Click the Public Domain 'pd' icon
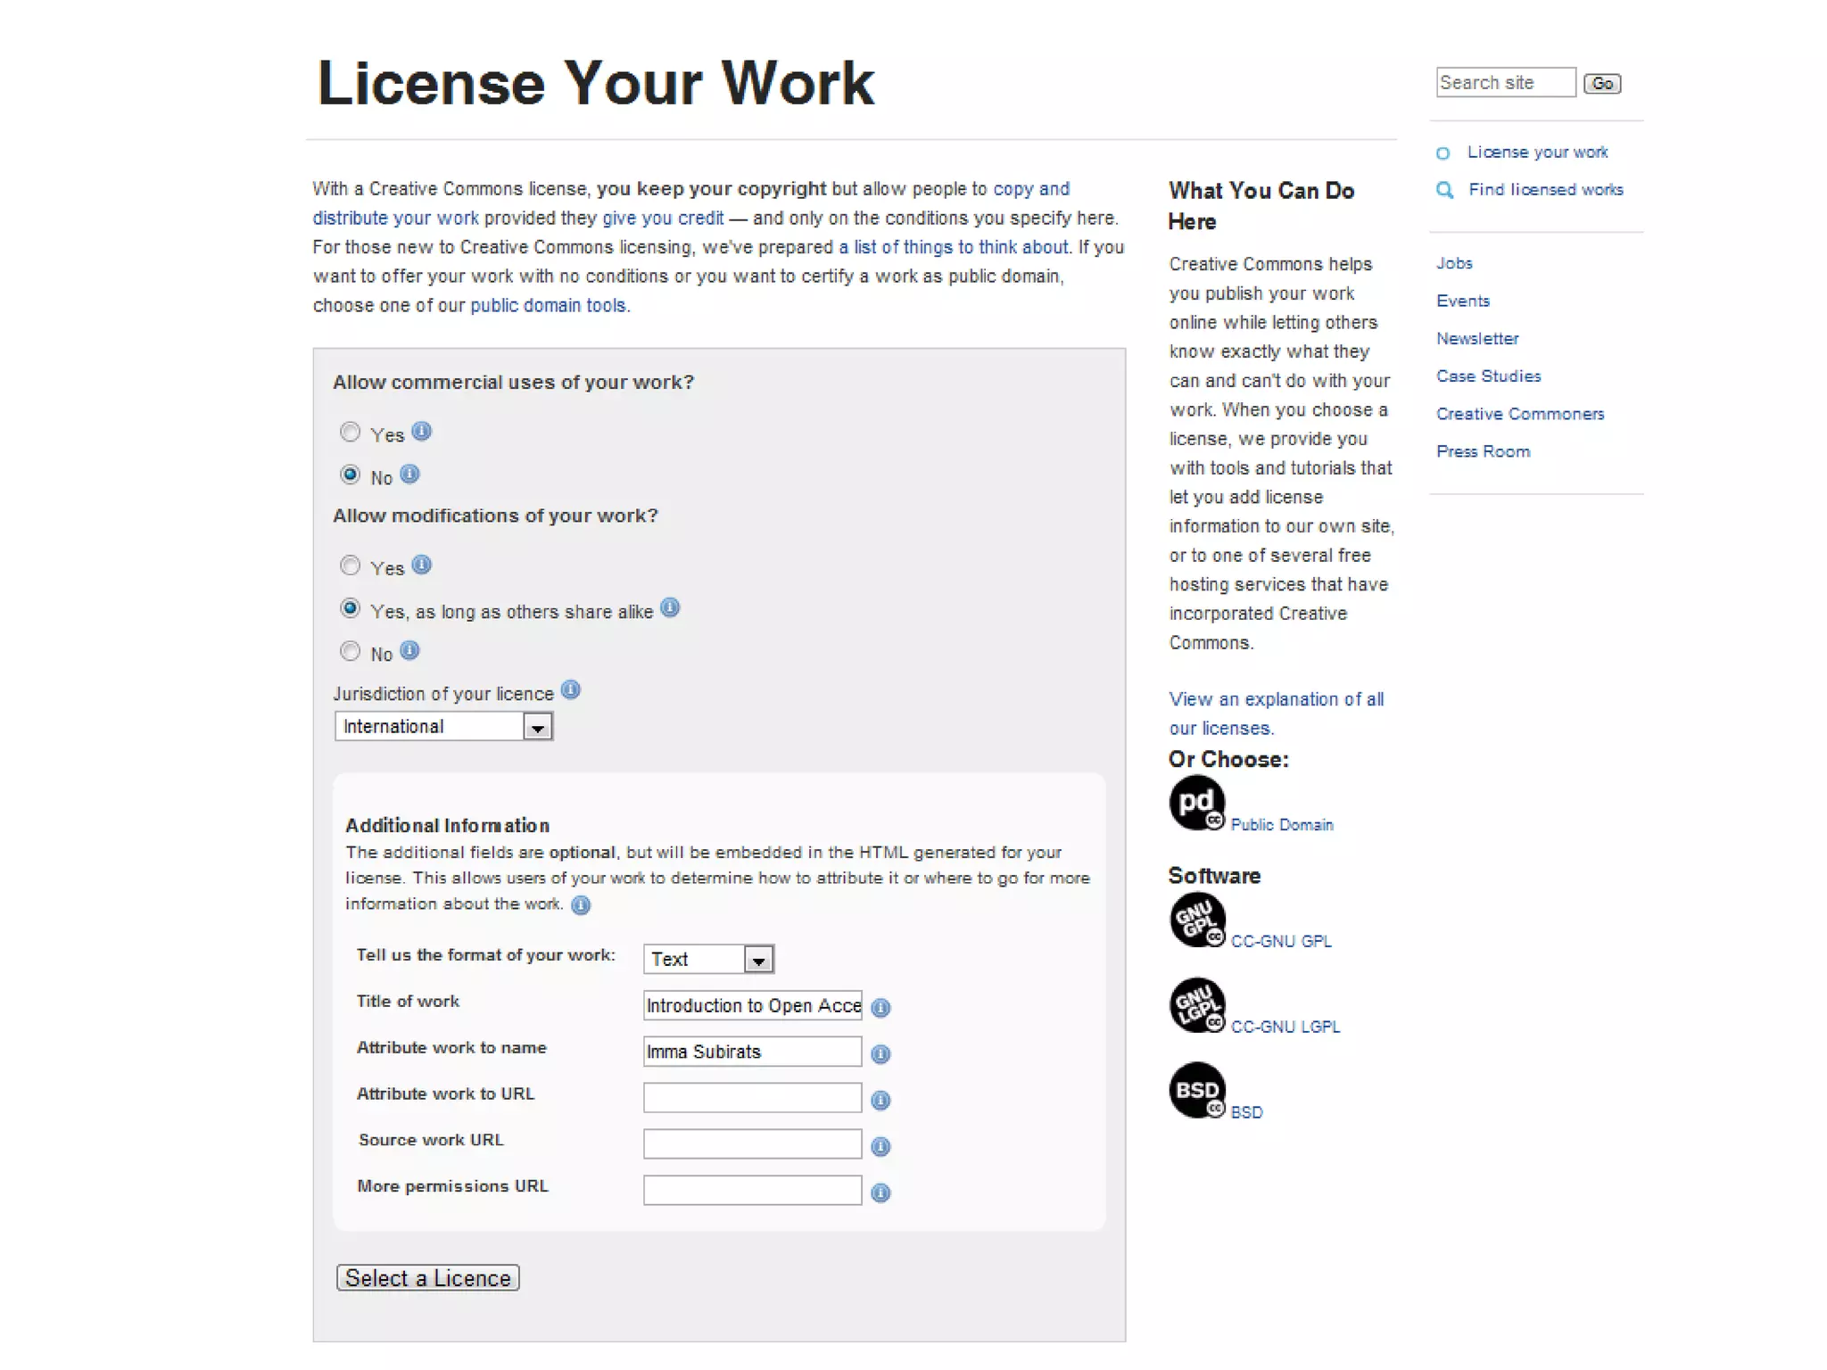 click(x=1196, y=802)
